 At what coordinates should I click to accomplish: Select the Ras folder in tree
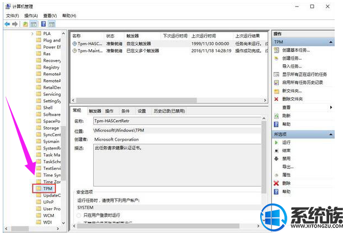[x=47, y=54]
